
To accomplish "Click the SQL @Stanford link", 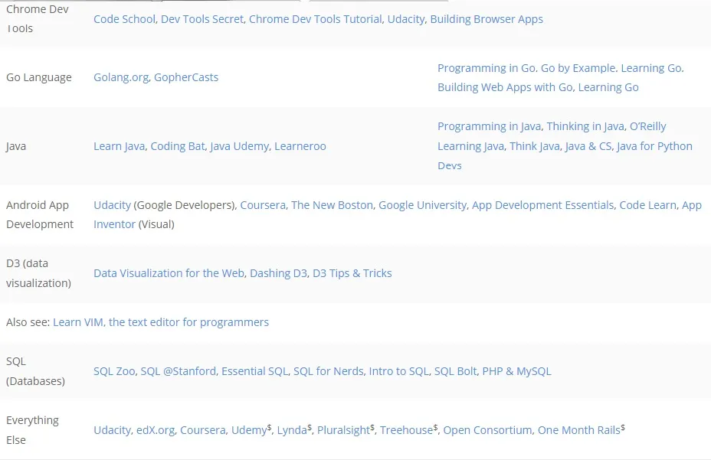I will click(179, 371).
